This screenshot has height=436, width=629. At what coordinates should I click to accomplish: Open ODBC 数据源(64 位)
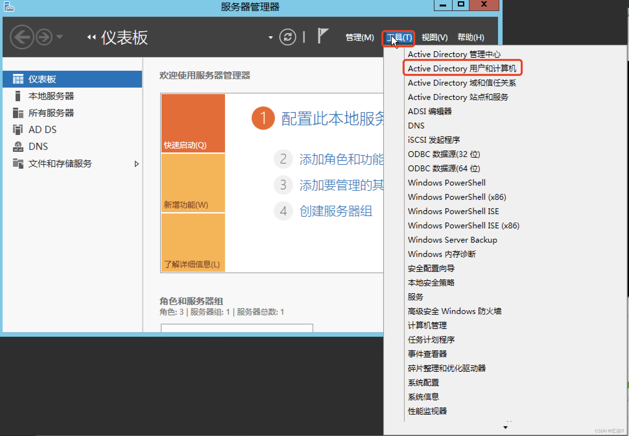(444, 168)
